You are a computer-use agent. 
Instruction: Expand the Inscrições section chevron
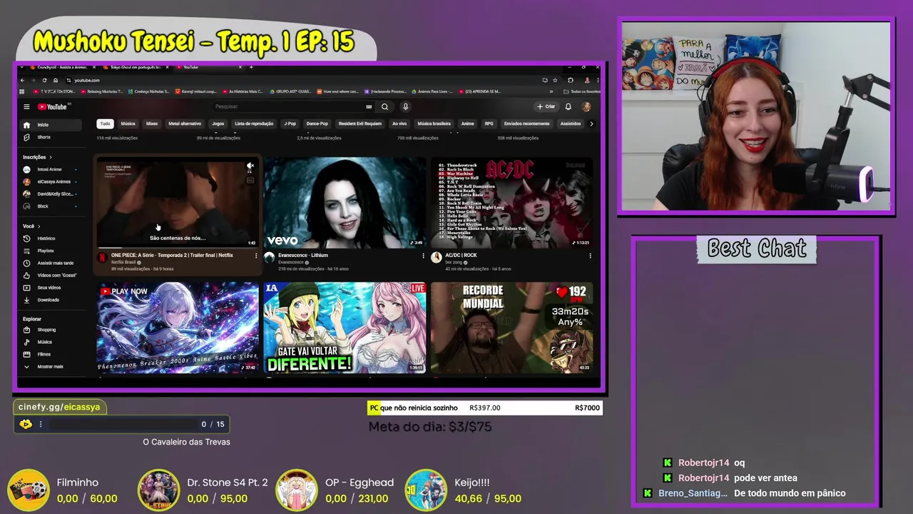click(x=51, y=157)
